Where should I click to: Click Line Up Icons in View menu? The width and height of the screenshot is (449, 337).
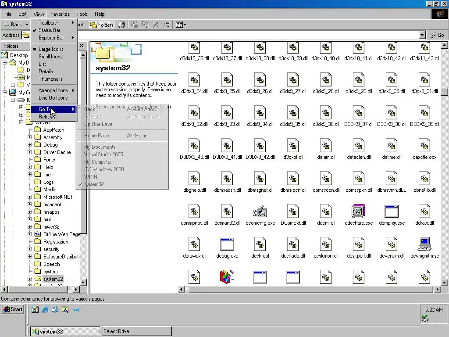click(54, 98)
